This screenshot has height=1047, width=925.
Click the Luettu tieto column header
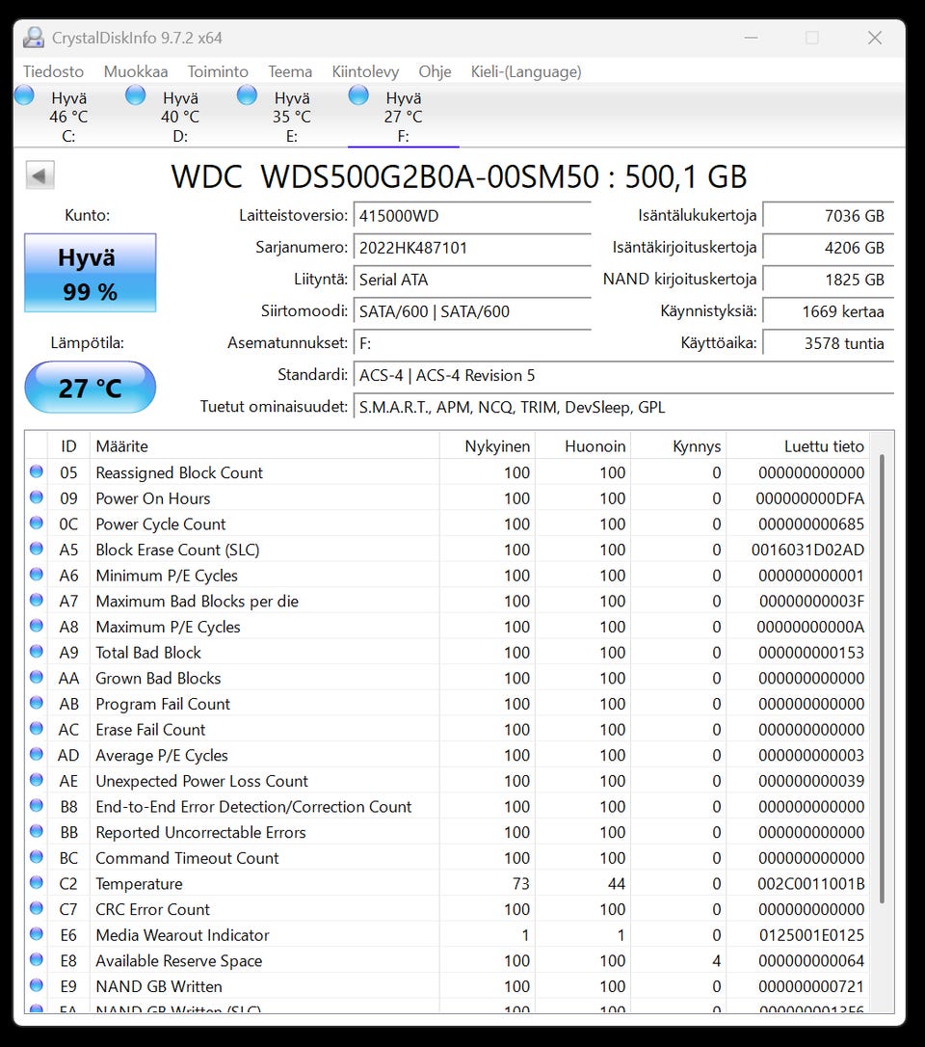(x=798, y=446)
